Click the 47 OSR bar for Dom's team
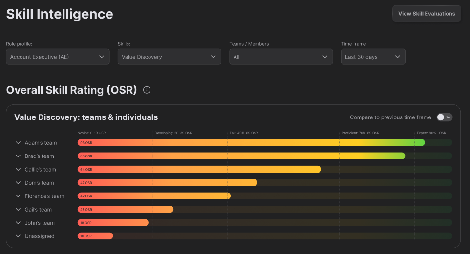The width and height of the screenshot is (470, 254). tap(168, 182)
